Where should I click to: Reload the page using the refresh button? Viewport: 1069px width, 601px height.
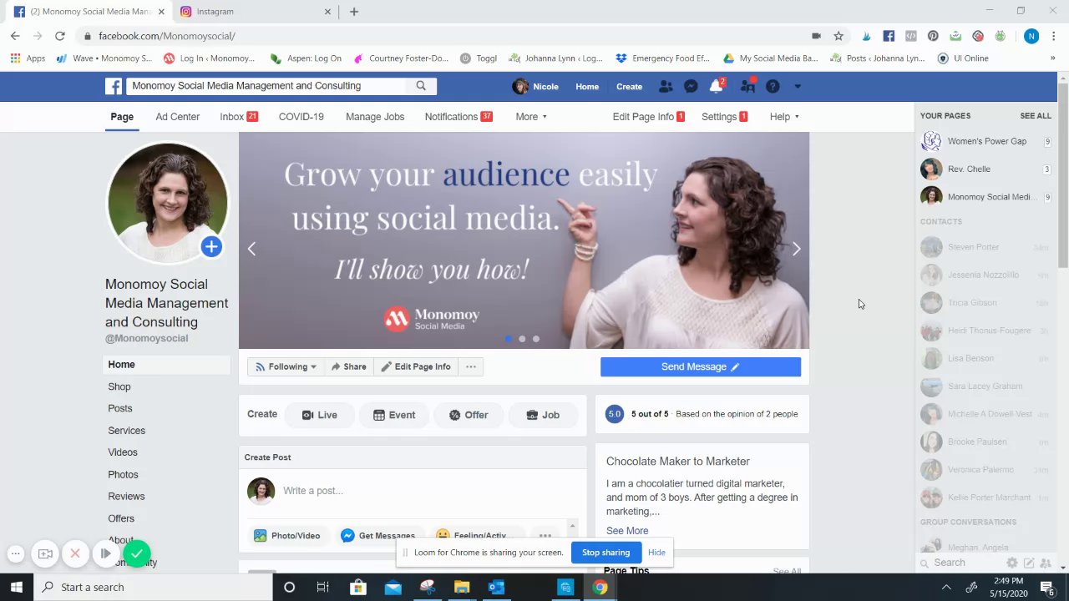pyautogui.click(x=59, y=36)
